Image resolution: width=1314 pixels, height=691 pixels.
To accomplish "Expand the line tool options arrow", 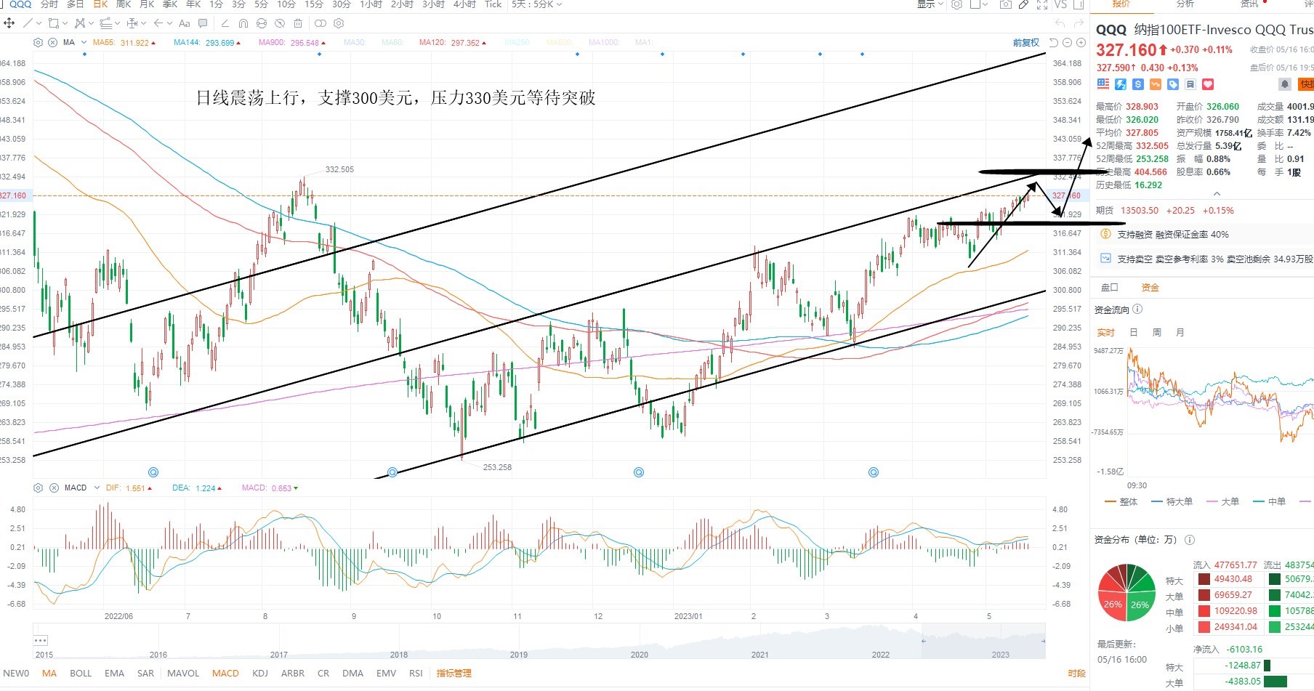I will click(x=38, y=23).
